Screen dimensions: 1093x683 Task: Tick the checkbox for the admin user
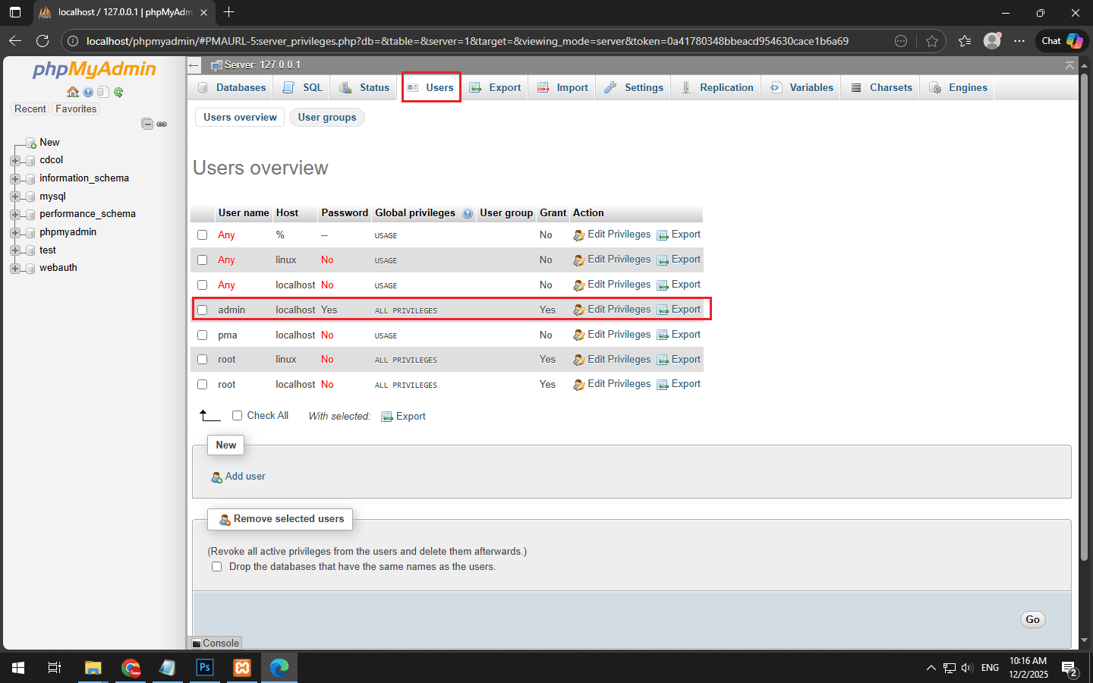(203, 310)
